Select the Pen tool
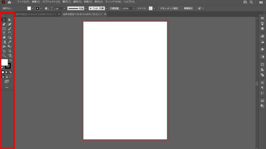 coord(4,24)
